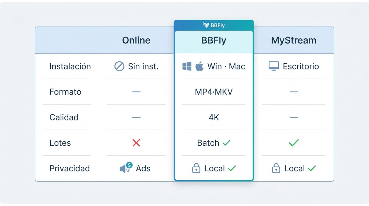
Task: Click the Local text in BBFly column
Action: [x=215, y=168]
